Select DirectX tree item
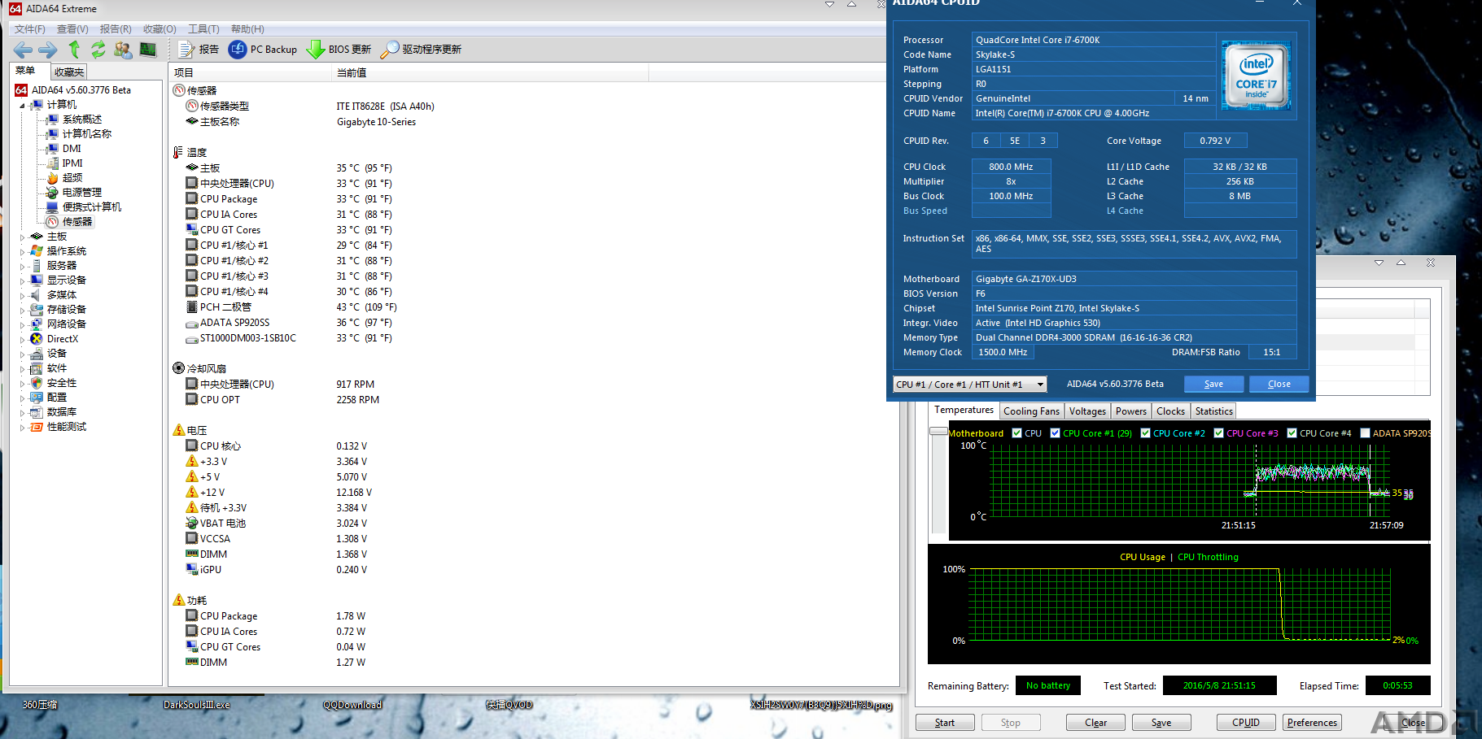This screenshot has height=739, width=1482. pos(63,339)
